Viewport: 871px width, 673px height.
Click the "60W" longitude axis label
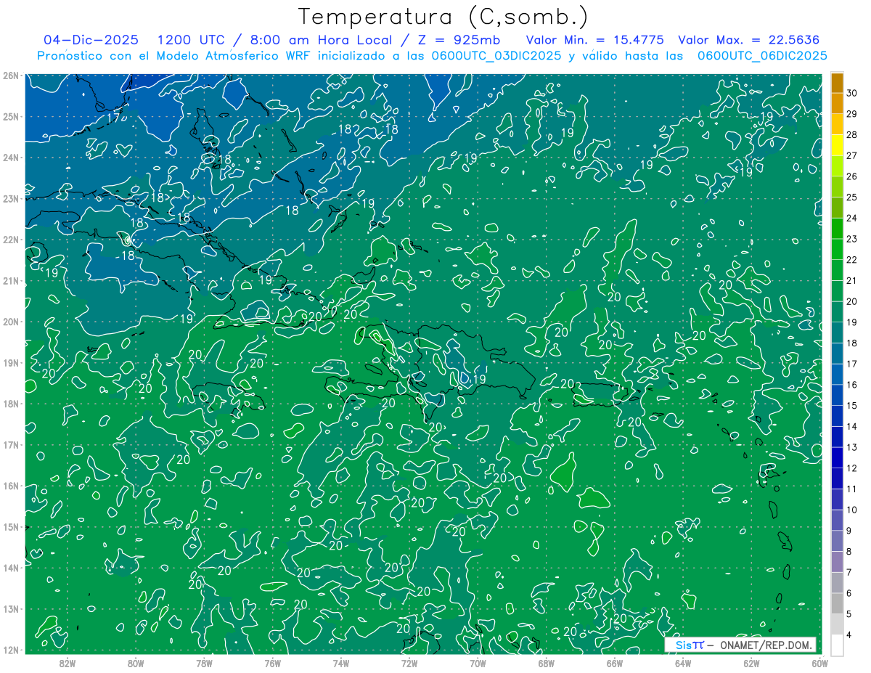[x=819, y=663]
